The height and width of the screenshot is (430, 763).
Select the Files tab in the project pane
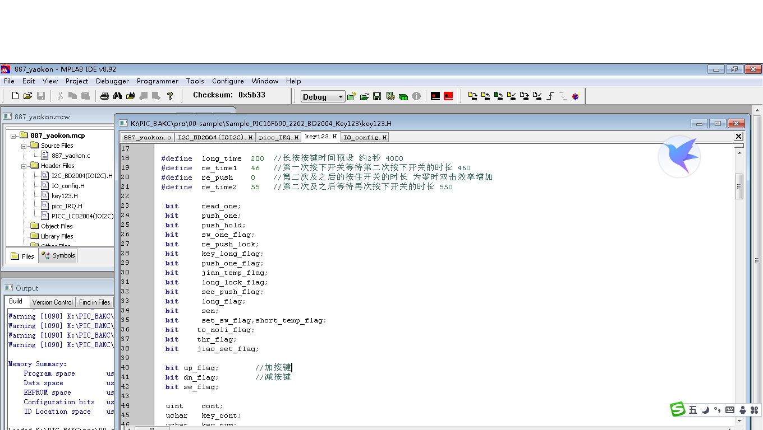tap(22, 256)
